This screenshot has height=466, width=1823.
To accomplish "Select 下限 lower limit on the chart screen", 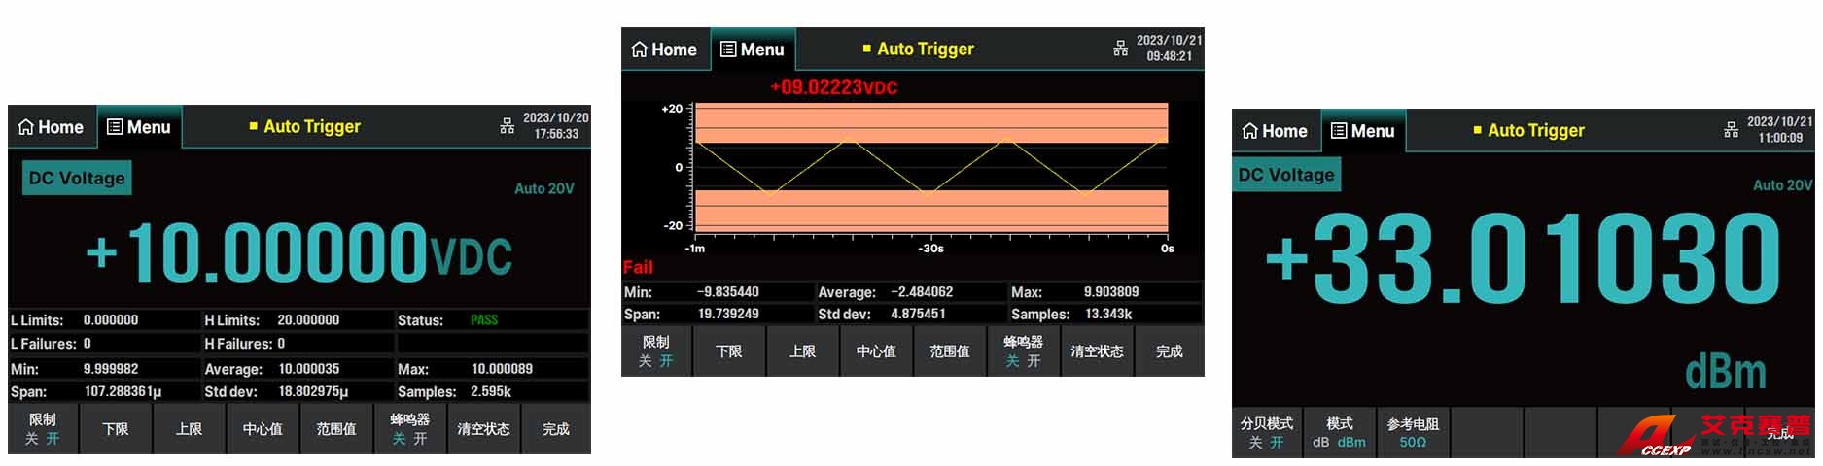I will point(729,351).
